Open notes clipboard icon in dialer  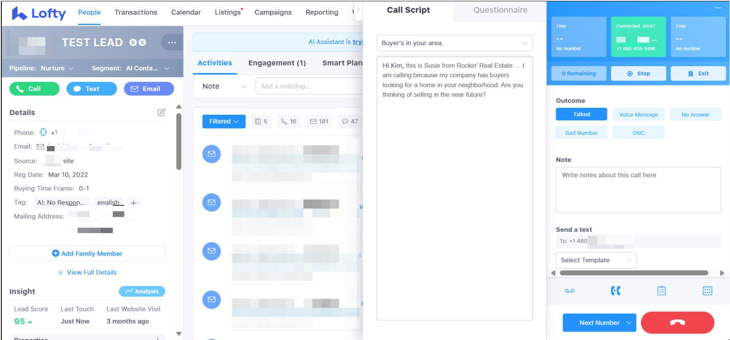(662, 290)
